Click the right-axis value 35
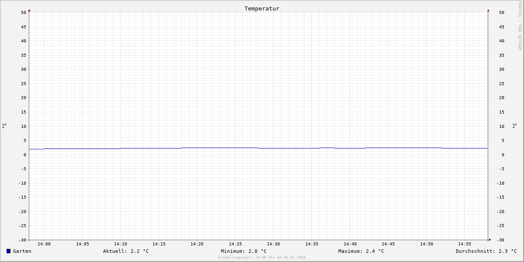 click(502, 55)
